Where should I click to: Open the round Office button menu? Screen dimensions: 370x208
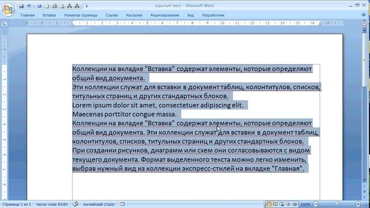(x=9, y=9)
